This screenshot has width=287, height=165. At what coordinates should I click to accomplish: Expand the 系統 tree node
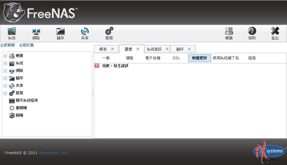tap(5, 63)
